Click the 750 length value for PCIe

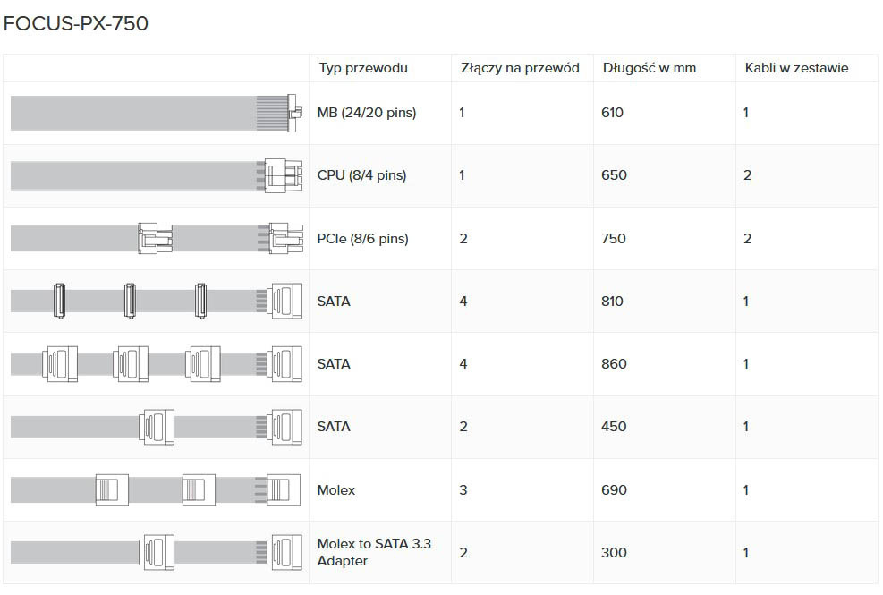tap(614, 239)
